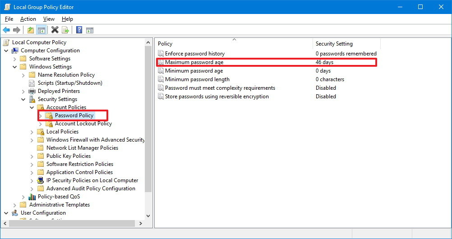Click the Show/Hide Action Pane icon

[x=90, y=30]
